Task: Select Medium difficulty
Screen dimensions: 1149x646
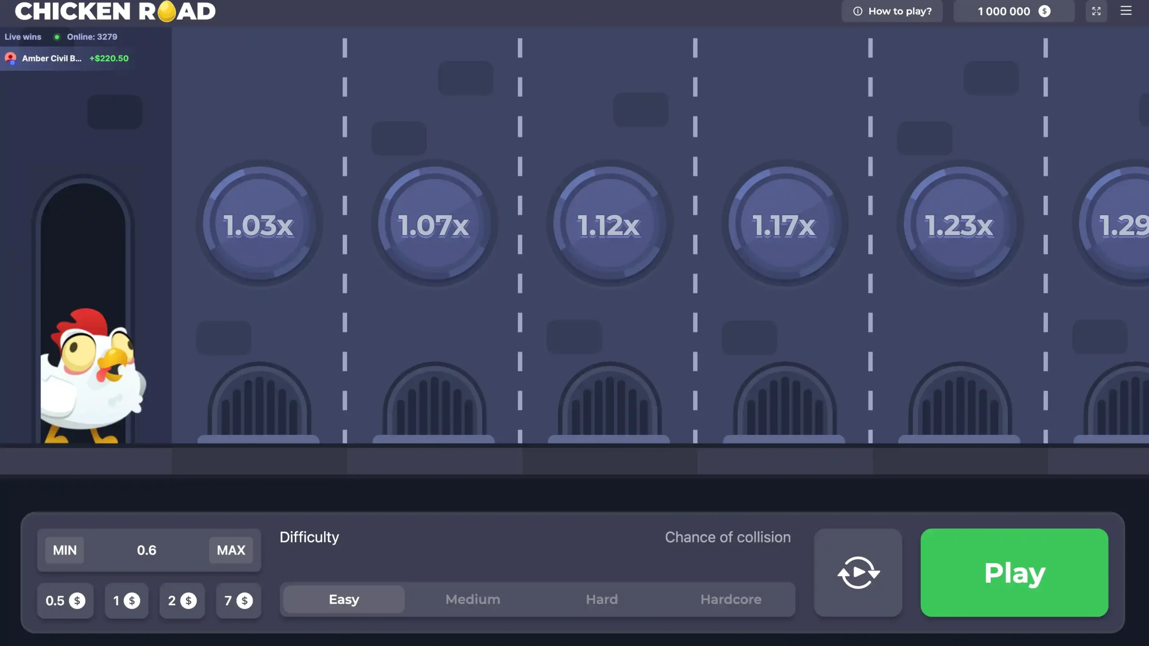Action: [x=473, y=599]
